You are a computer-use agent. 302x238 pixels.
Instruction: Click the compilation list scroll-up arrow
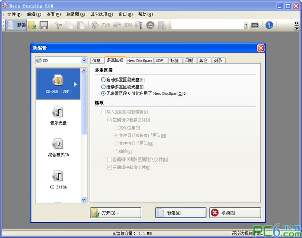[84, 71]
